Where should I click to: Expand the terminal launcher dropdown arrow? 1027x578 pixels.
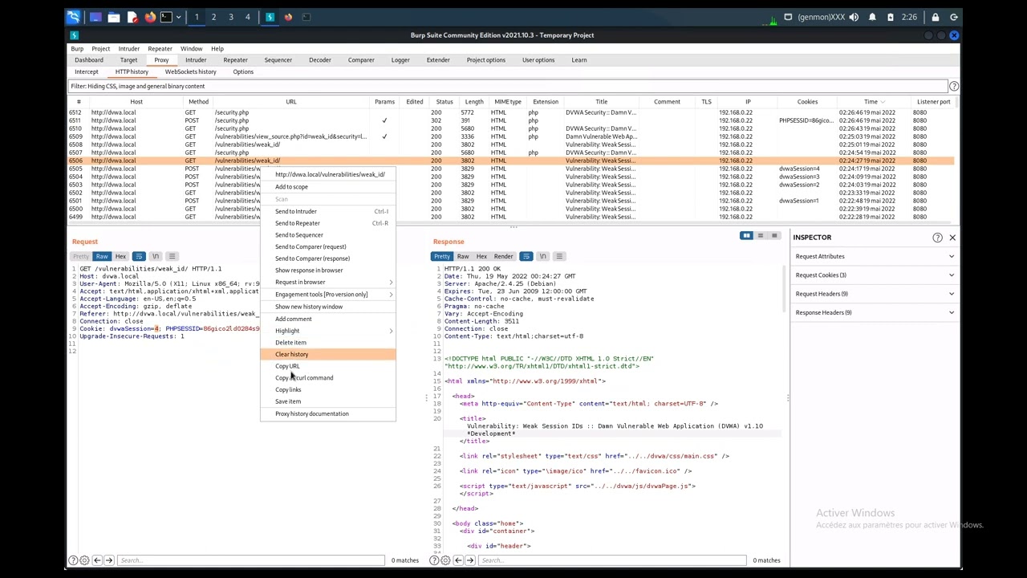178,17
